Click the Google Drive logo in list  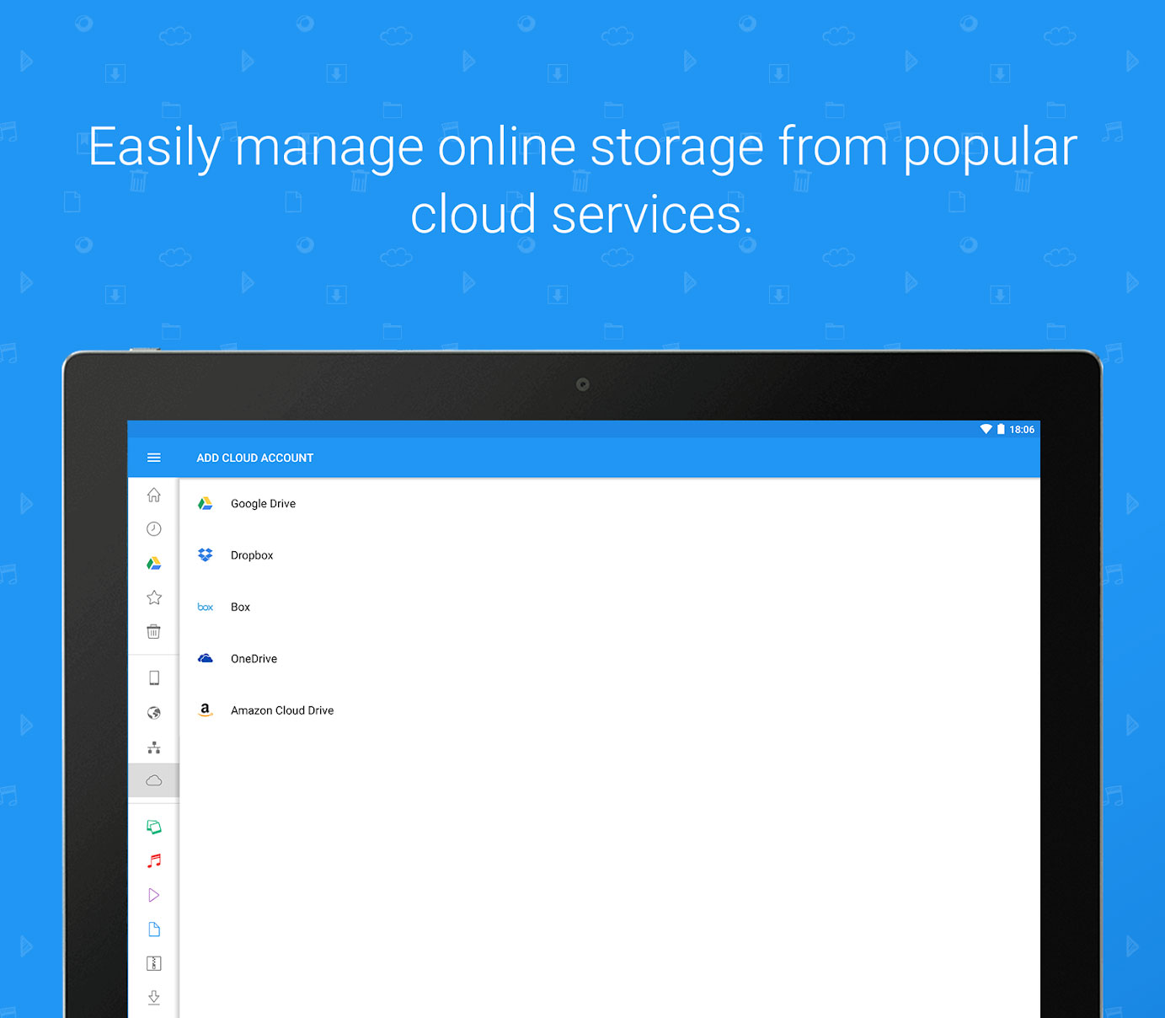206,503
